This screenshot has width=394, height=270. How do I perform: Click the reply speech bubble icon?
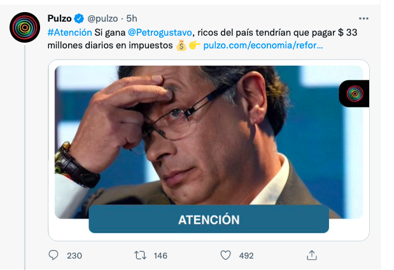click(53, 255)
